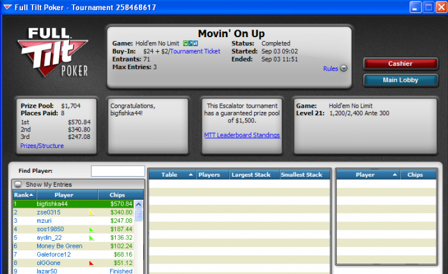Sort standings by Rank column
The height and width of the screenshot is (274, 448).
click(24, 195)
